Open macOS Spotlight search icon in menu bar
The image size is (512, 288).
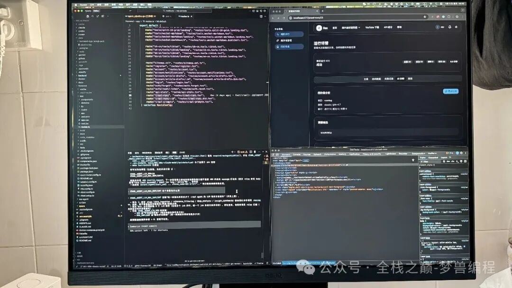(436, 4)
